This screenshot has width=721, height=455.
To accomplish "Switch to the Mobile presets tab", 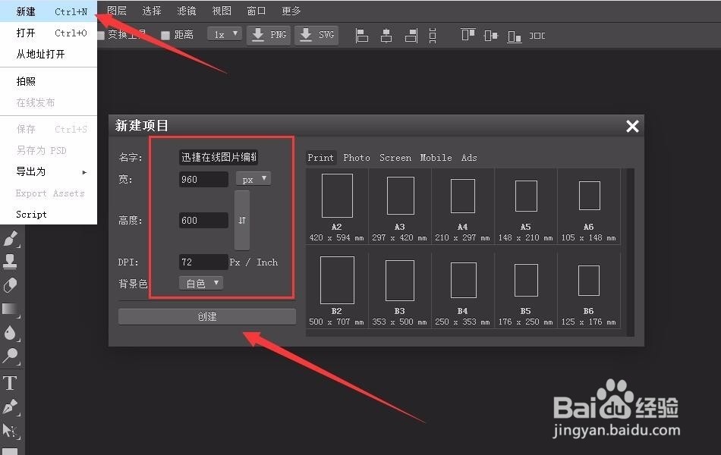I will pos(436,158).
